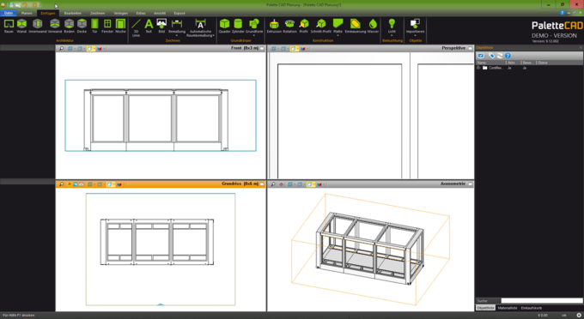Open the Bemaßung dimension tool
Viewport: 584px width, 319px height.
[x=177, y=27]
